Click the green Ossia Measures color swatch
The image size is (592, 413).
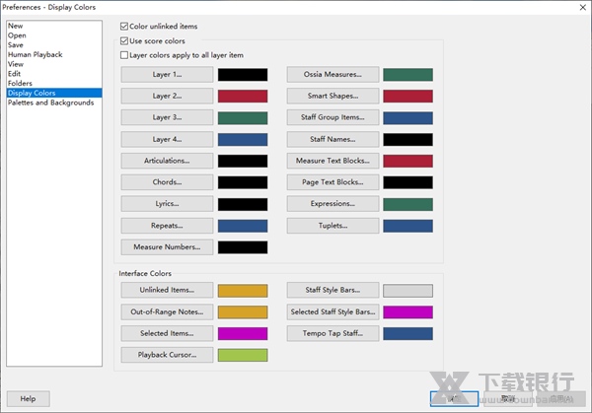tap(407, 75)
